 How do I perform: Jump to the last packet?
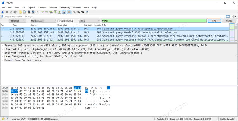[x=59, y=12]
